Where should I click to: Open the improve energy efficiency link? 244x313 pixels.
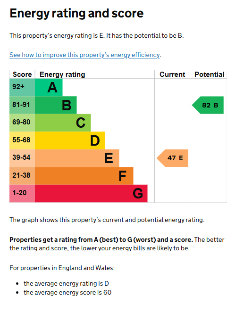pyautogui.click(x=84, y=55)
